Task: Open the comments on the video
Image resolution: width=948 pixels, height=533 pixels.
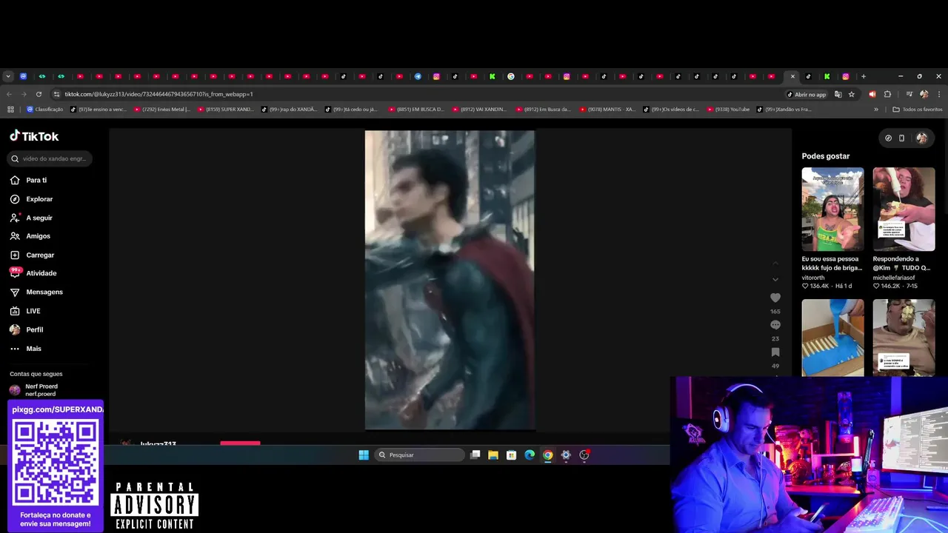Action: click(x=775, y=325)
